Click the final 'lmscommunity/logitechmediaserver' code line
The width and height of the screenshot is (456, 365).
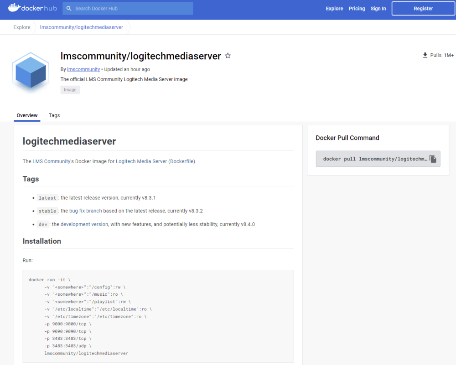[86, 353]
